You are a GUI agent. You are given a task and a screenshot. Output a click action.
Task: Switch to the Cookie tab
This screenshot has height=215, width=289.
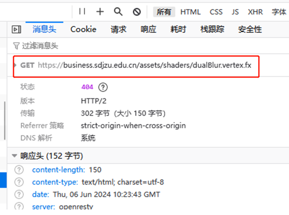[83, 30]
